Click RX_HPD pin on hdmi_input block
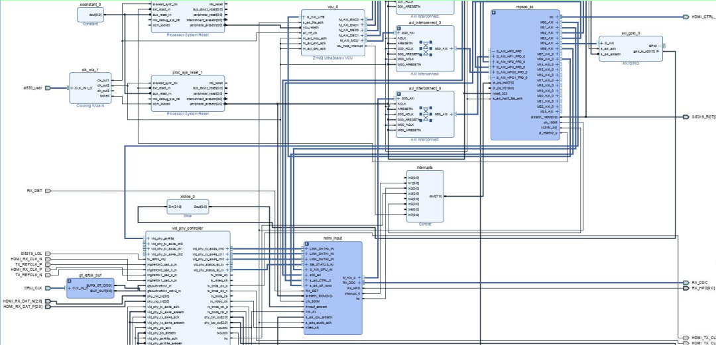 pyautogui.click(x=353, y=288)
